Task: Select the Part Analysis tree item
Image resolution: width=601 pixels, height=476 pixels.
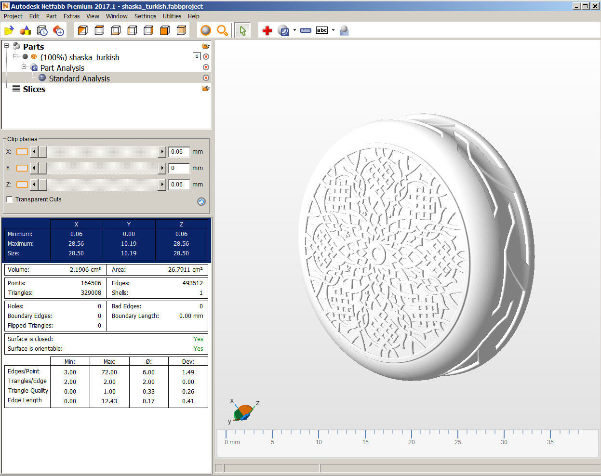Action: [62, 67]
